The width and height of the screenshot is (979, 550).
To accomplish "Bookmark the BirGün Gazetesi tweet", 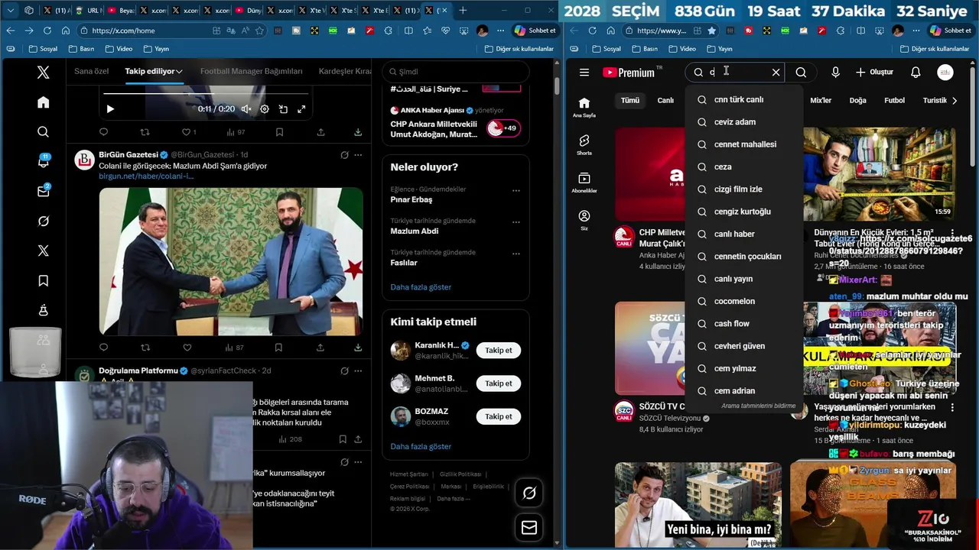I will 279,348.
